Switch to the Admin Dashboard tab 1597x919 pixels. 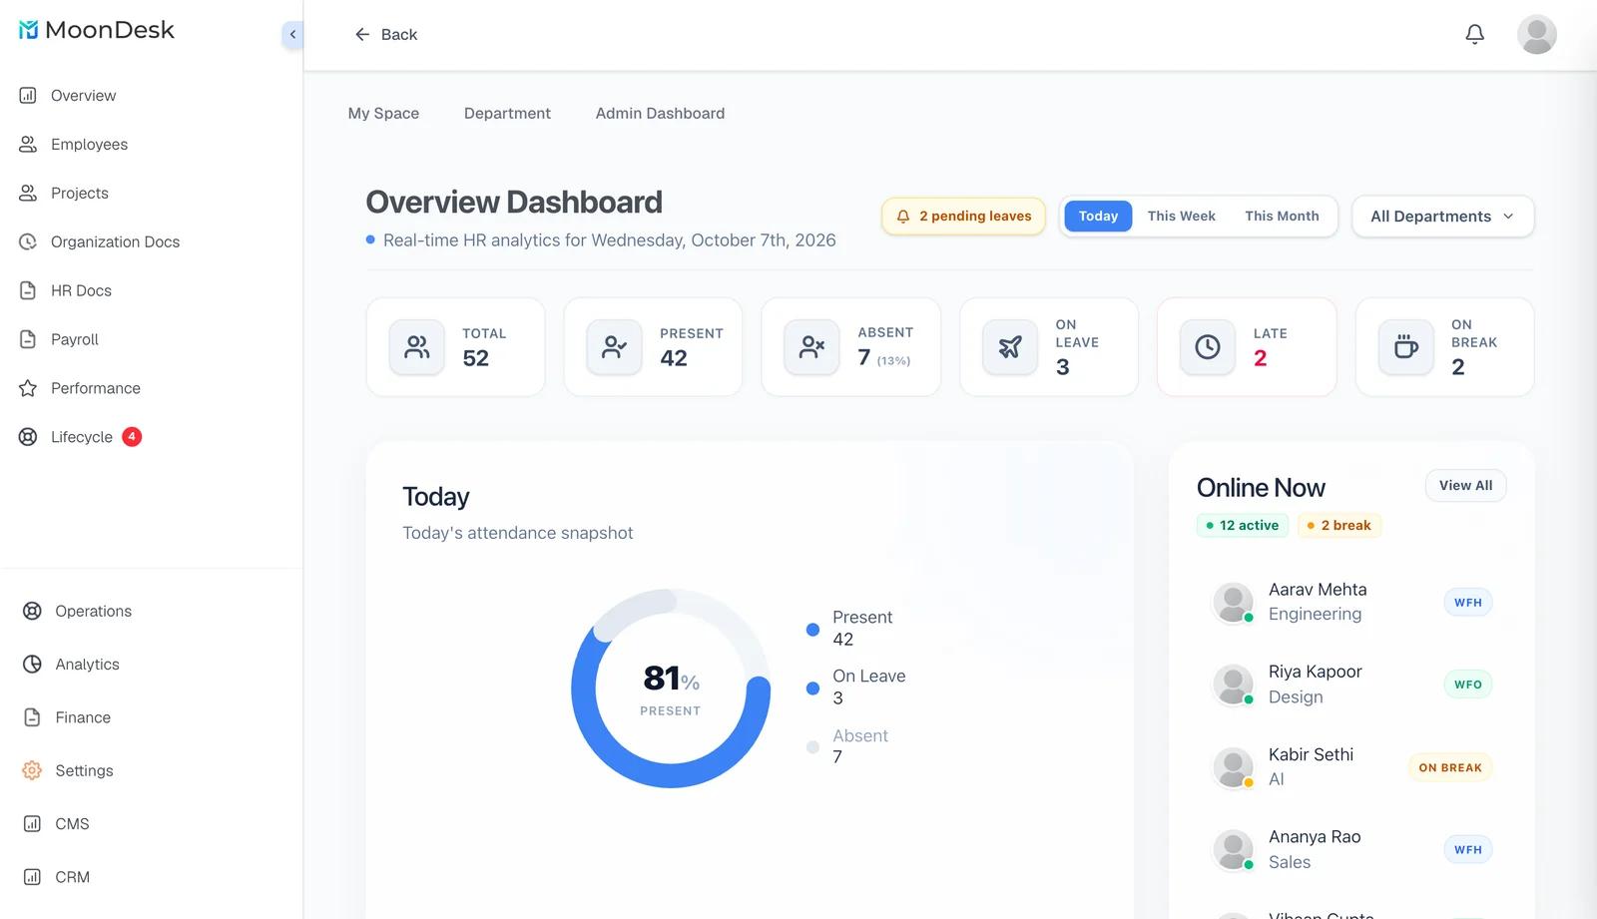point(660,114)
